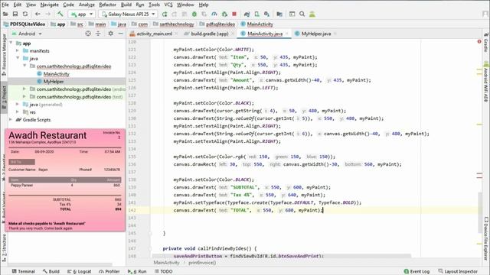
Task: Open the app run configuration dropdown
Action: [x=82, y=14]
